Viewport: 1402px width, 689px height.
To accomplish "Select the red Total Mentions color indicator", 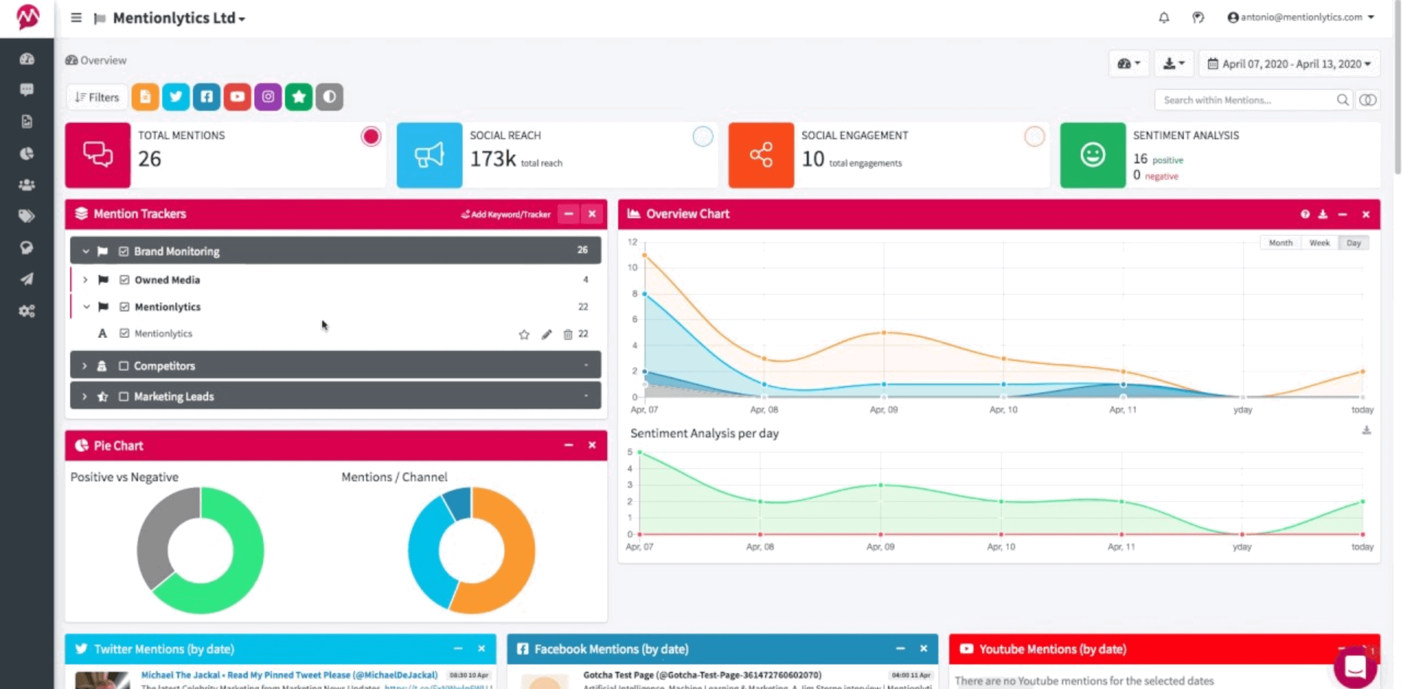I will tap(372, 137).
